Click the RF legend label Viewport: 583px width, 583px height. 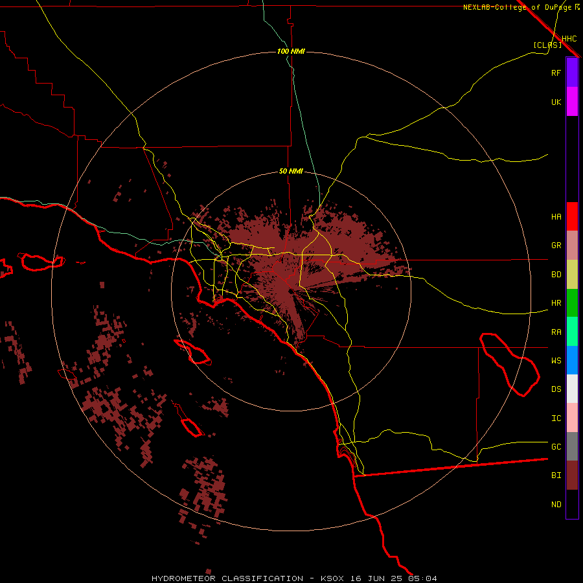pyautogui.click(x=556, y=73)
